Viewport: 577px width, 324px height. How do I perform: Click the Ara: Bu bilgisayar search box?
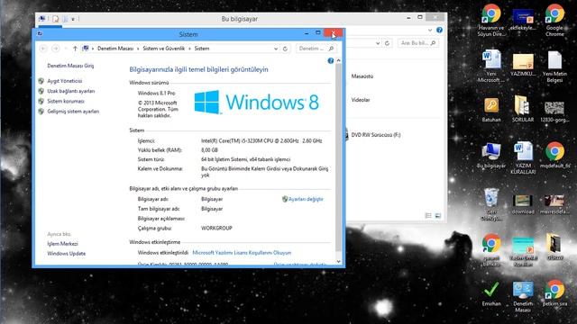point(418,43)
